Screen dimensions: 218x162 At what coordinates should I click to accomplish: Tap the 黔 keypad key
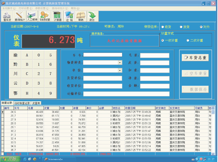coord(15,65)
